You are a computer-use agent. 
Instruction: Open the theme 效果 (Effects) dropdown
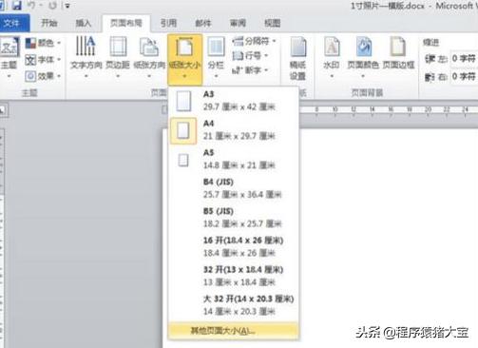pyautogui.click(x=43, y=76)
